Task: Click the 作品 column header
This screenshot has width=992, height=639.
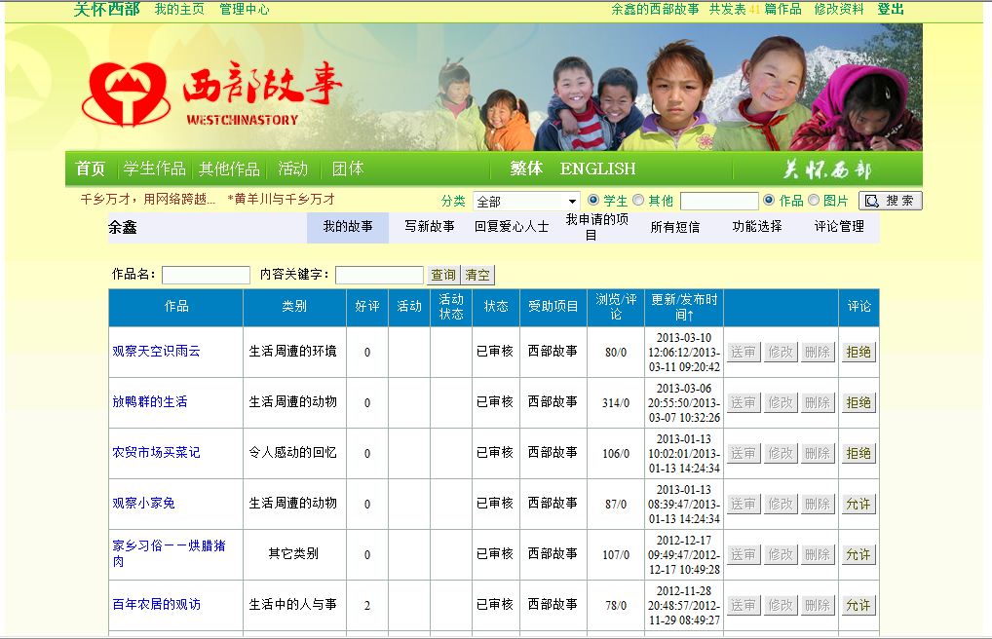Action: coord(175,307)
